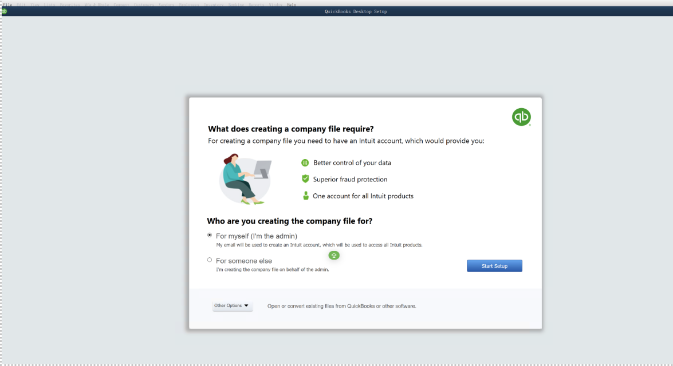Select the For myself (I'm the admin) option

(210, 235)
